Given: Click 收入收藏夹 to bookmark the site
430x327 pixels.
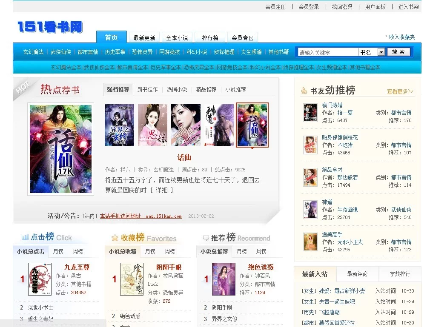Looking at the screenshot, I should pyautogui.click(x=402, y=37).
